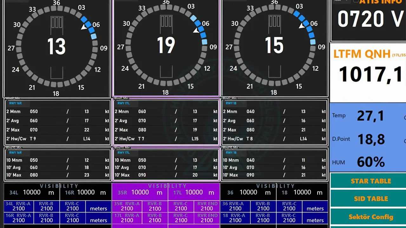This screenshot has width=406, height=228.
Task: Click the LTFM QNH pressure value
Action: (x=370, y=75)
